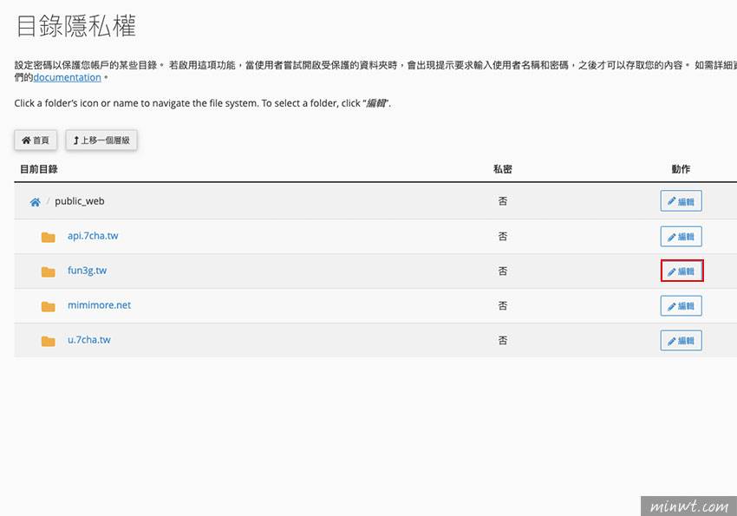Image resolution: width=737 pixels, height=516 pixels.
Task: Click the 否 value in public_web row
Action: 502,201
